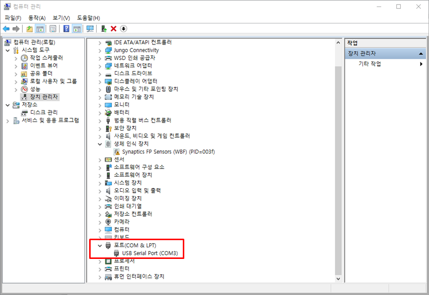Click the 이미징 장치 scanner icon
Image resolution: width=429 pixels, height=295 pixels.
tap(108, 199)
